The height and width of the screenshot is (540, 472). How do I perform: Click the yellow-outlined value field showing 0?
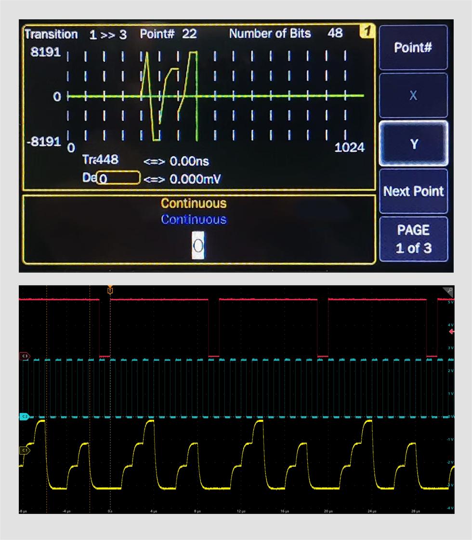[x=118, y=179]
